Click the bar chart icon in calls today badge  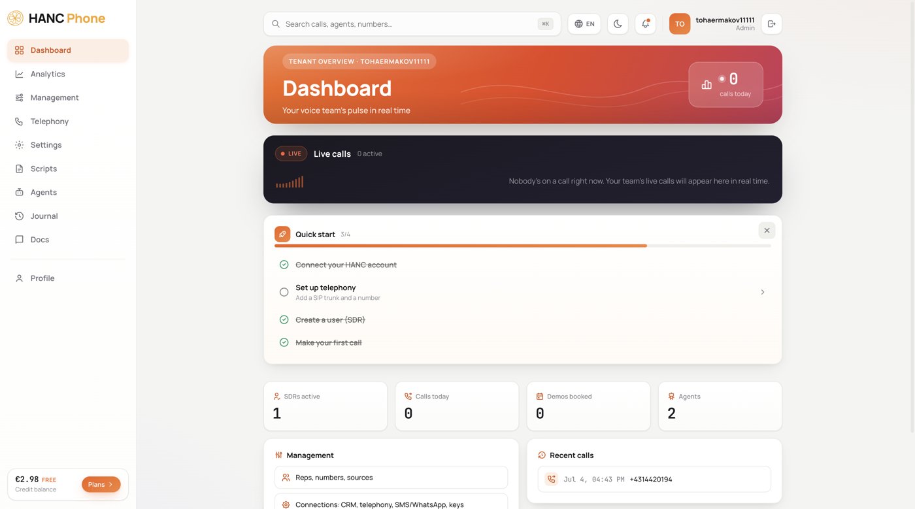click(x=707, y=84)
